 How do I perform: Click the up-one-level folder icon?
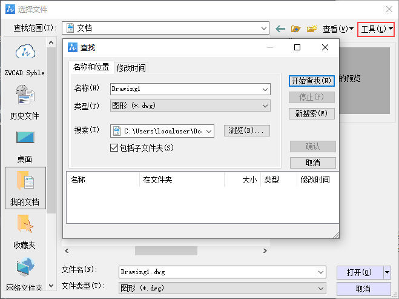(296, 29)
